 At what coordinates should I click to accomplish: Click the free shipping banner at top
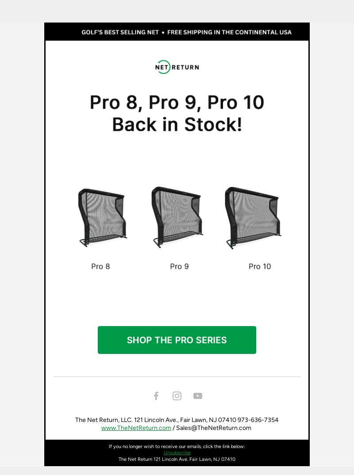coord(229,32)
